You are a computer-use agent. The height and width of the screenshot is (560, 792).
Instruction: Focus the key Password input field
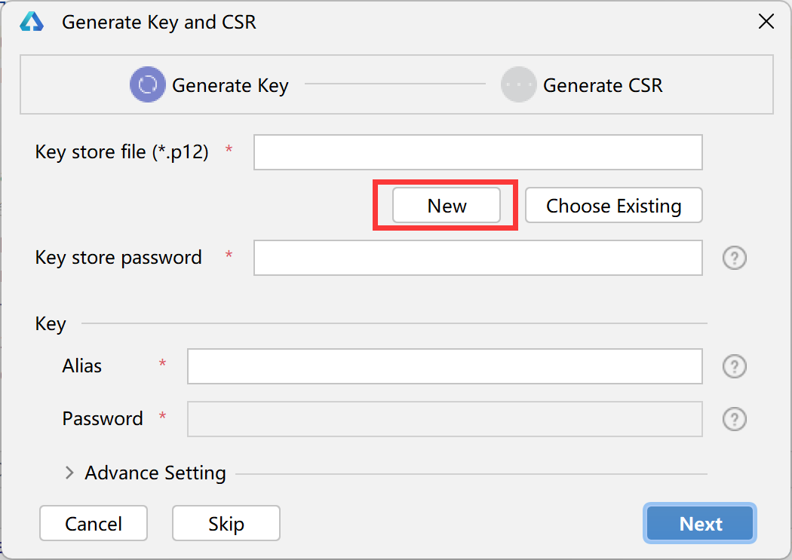click(444, 419)
